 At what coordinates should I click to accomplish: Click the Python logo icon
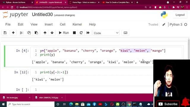coord(164,15)
